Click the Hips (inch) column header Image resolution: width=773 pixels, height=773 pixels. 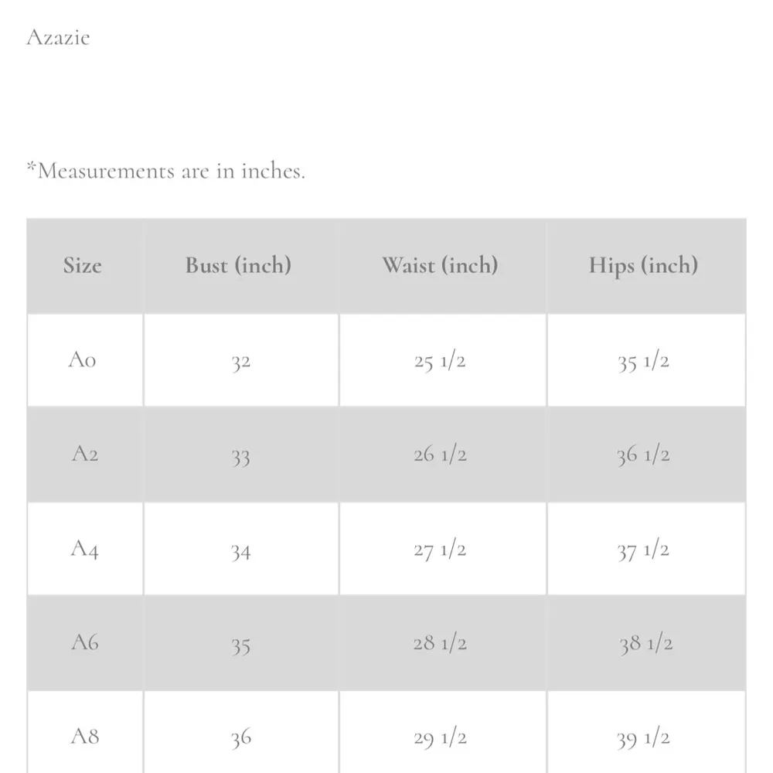tap(643, 266)
